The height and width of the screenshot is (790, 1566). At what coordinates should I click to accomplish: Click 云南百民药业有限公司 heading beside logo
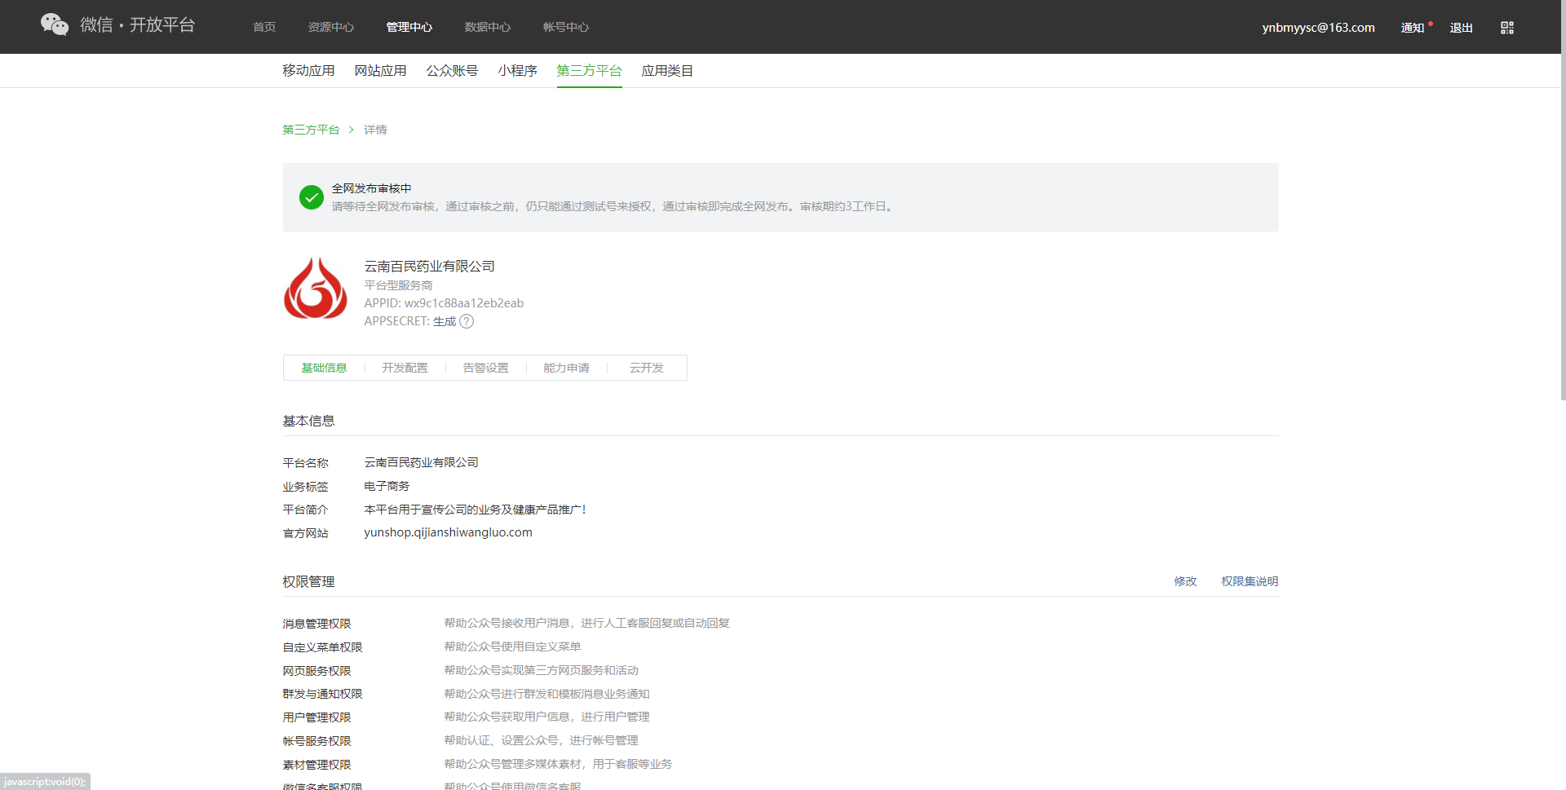[x=429, y=267]
